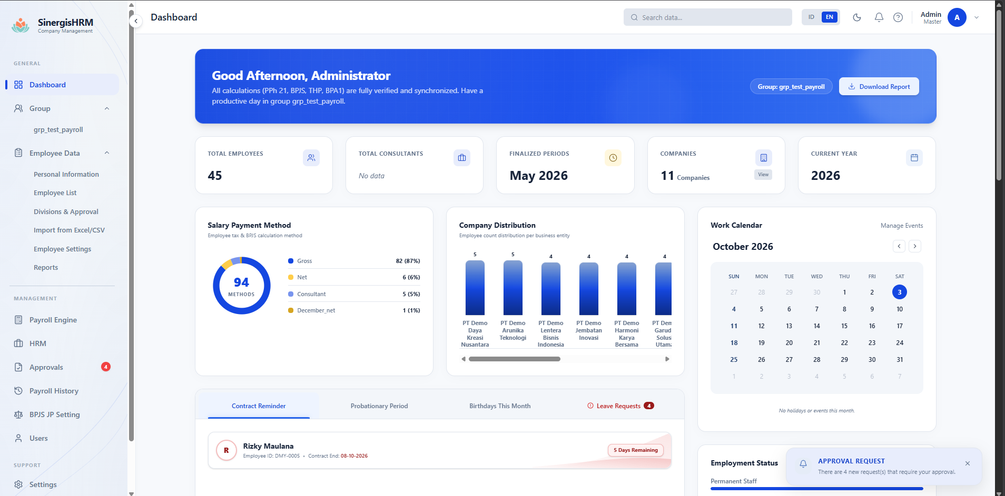This screenshot has width=1005, height=496.
Task: Click Manage Events link
Action: point(902,226)
